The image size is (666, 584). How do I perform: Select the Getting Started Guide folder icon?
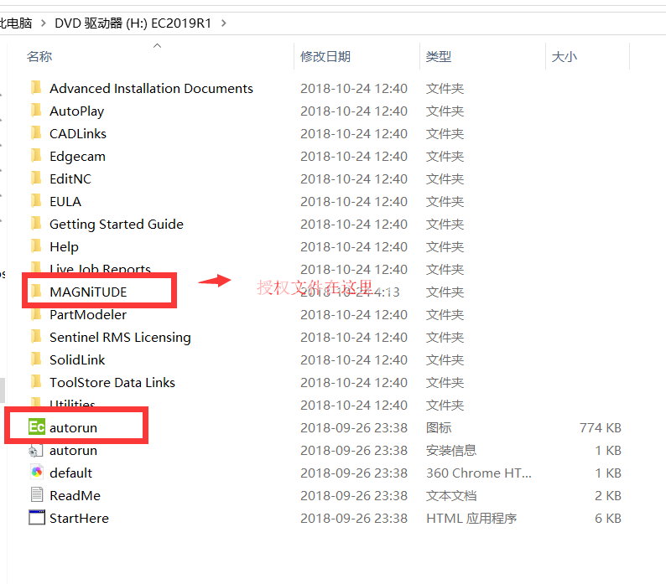[37, 224]
